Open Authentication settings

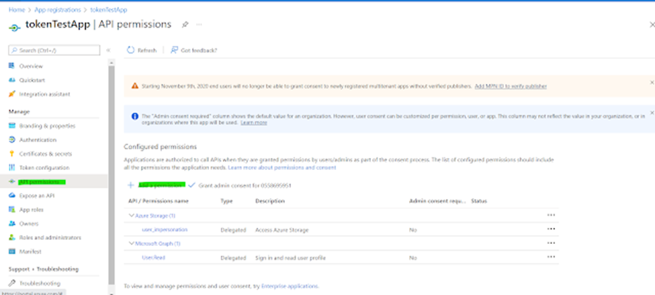click(x=38, y=140)
